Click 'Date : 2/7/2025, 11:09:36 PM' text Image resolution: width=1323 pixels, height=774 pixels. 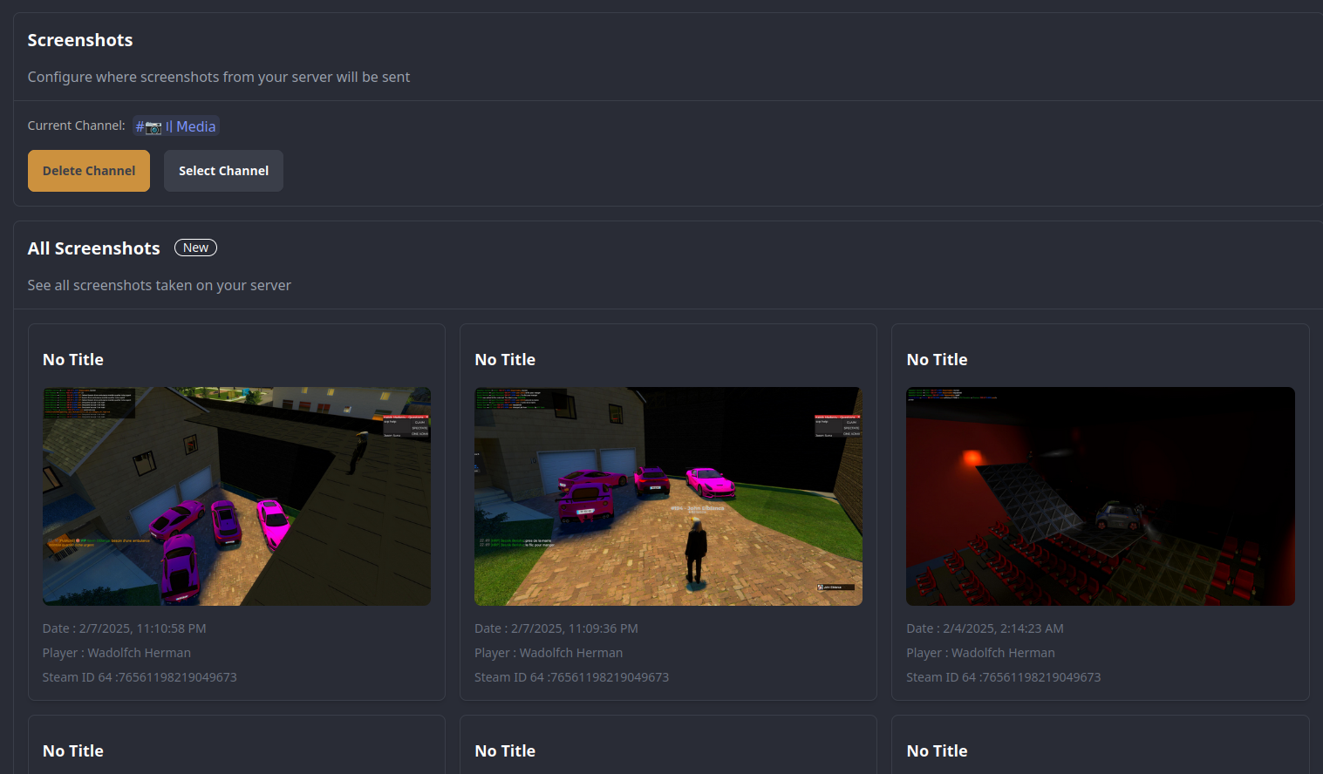pyautogui.click(x=556, y=628)
